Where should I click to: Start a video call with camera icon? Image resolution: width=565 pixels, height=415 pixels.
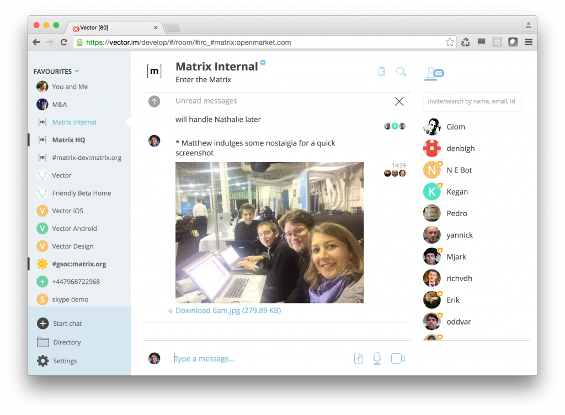click(397, 358)
